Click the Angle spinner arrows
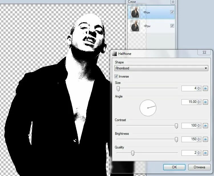The height and width of the screenshot is (176, 214). click(199, 102)
